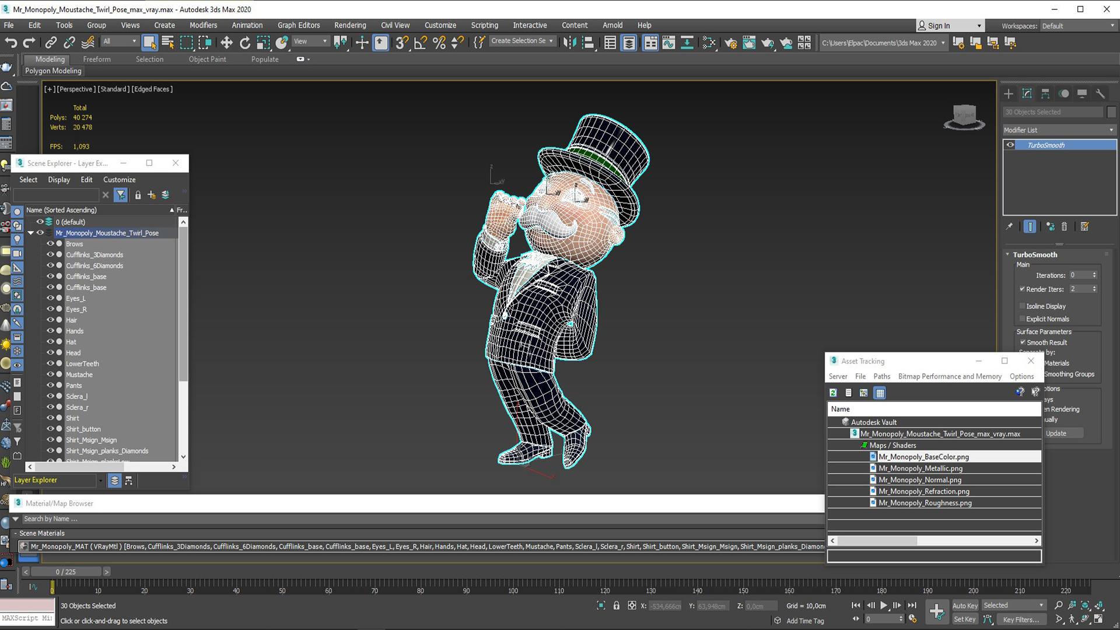Click the Mirror tool icon
The height and width of the screenshot is (630, 1120).
(x=570, y=43)
